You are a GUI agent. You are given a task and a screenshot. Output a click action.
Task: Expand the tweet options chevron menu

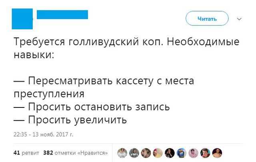point(240,19)
